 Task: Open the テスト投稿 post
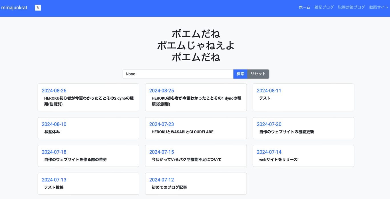point(54,187)
